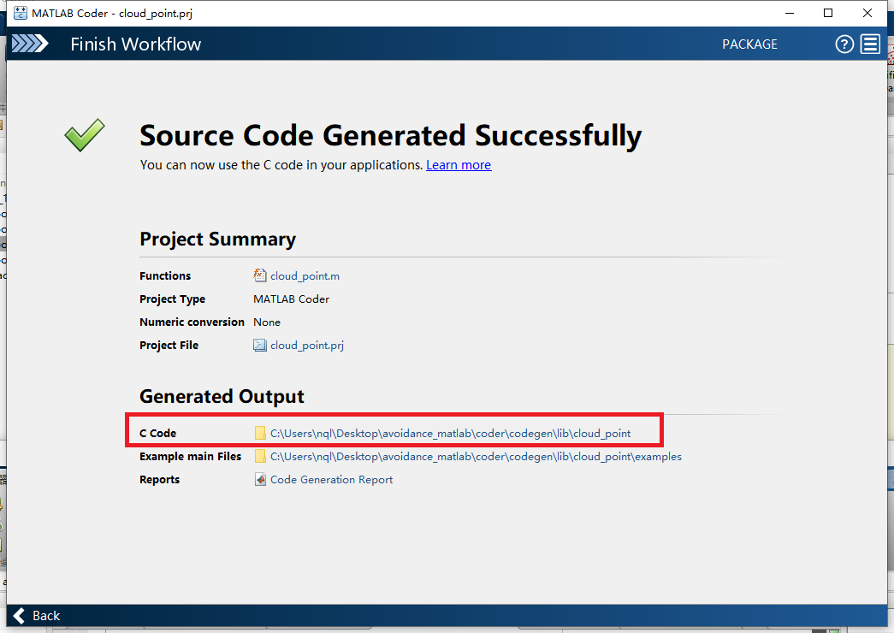Screen dimensions: 894x633
Task: Open the help question mark icon
Action: (844, 44)
